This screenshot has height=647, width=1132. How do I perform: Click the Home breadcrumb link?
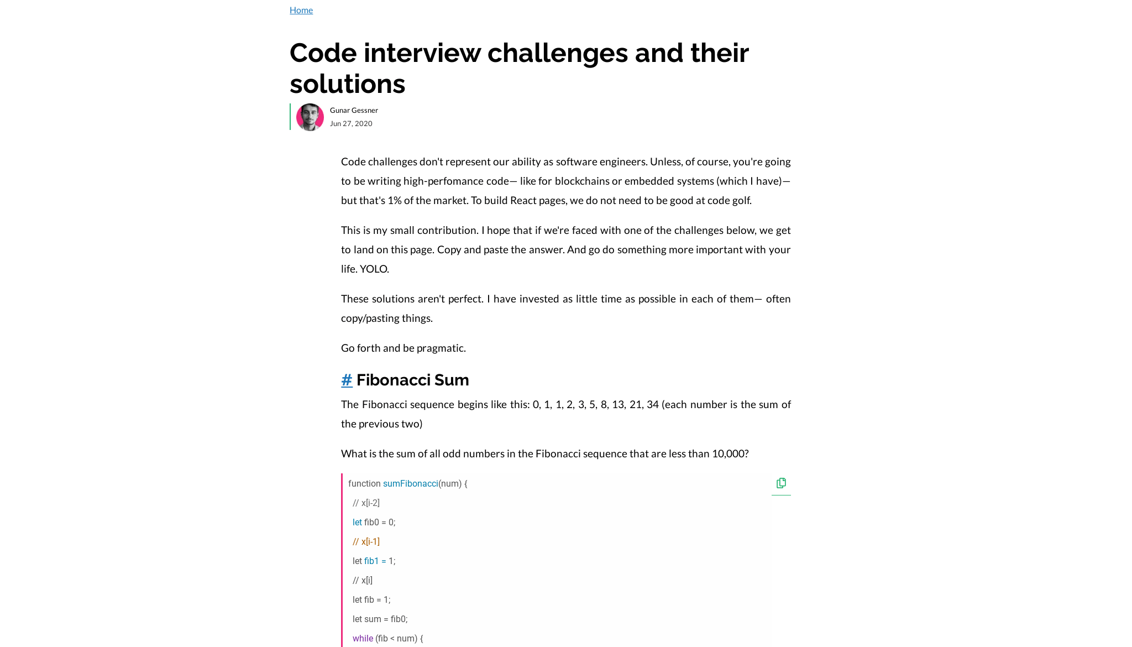point(301,10)
